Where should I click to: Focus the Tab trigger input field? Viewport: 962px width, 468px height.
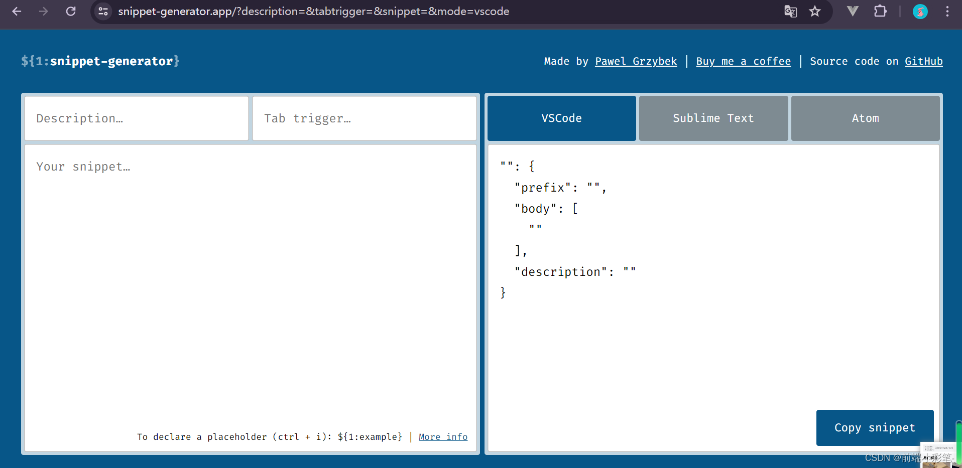point(365,118)
